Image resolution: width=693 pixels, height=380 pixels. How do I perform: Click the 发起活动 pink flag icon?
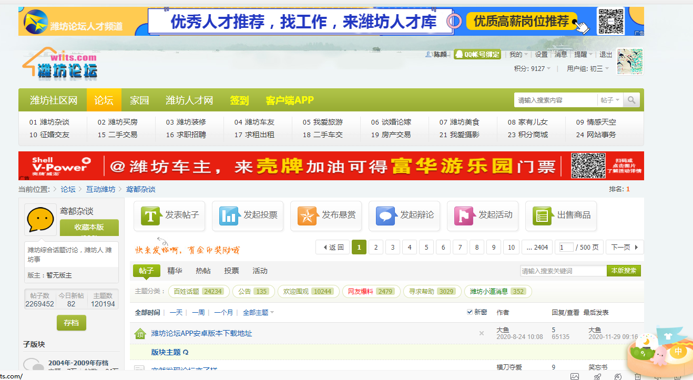coord(464,215)
